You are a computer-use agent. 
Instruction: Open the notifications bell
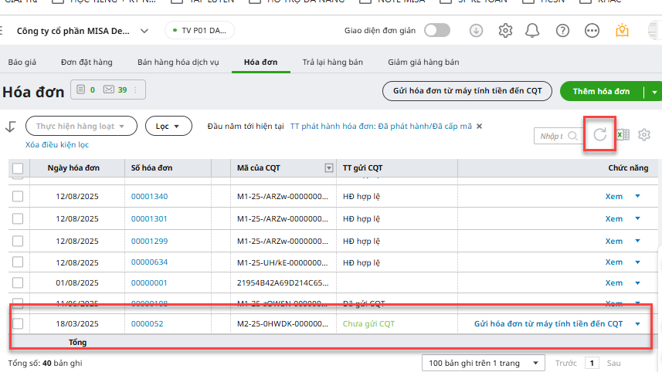coord(532,31)
